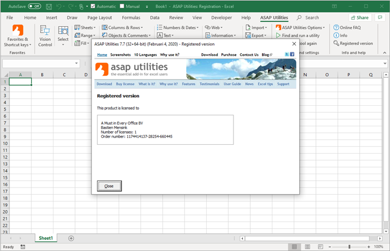Click the Share button
Viewport: 390px width, 251px height.
coord(360,18)
